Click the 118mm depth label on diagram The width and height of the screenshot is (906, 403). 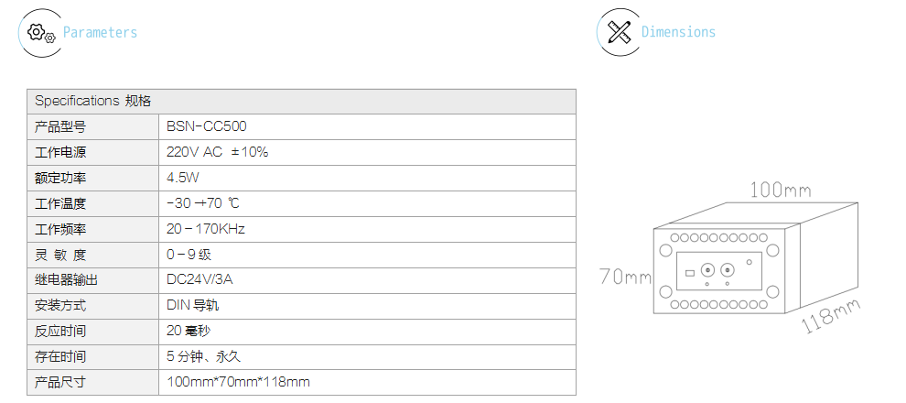pos(830,316)
